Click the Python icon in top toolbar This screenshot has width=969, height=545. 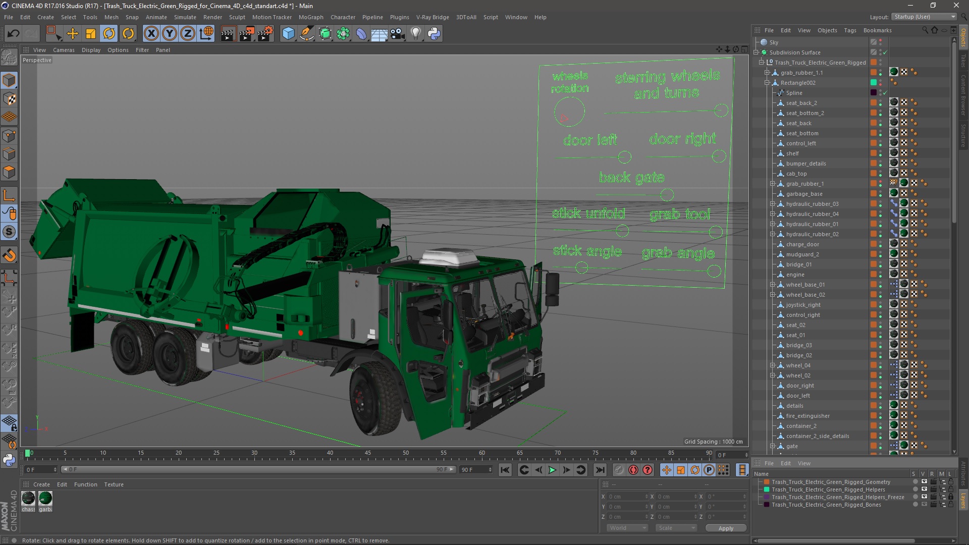coord(434,34)
